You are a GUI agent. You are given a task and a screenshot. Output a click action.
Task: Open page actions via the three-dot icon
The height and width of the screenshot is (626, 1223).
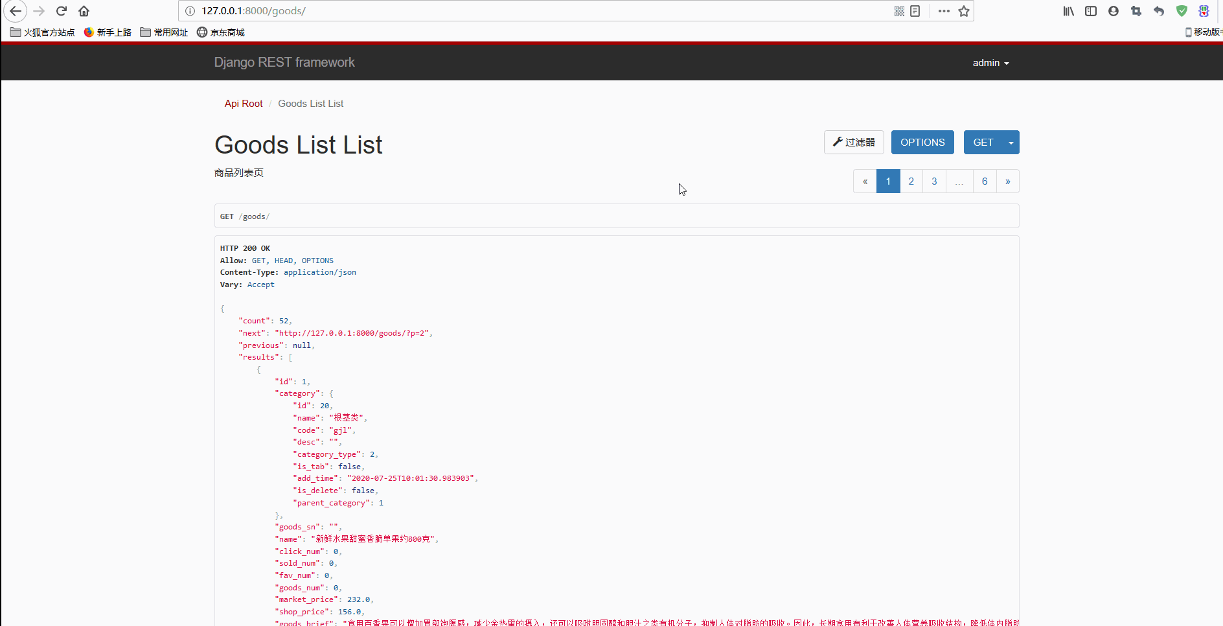[944, 11]
